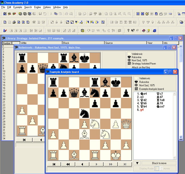
Task: Click the graduation cap icon with red stripe
Action: [14, 14]
